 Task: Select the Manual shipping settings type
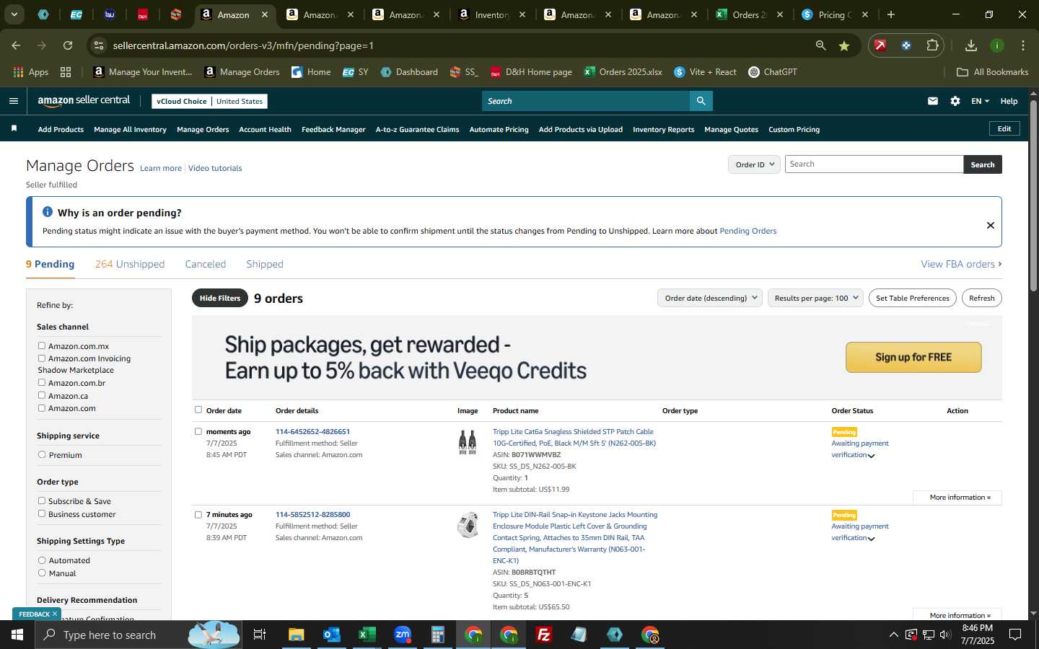pyautogui.click(x=42, y=573)
